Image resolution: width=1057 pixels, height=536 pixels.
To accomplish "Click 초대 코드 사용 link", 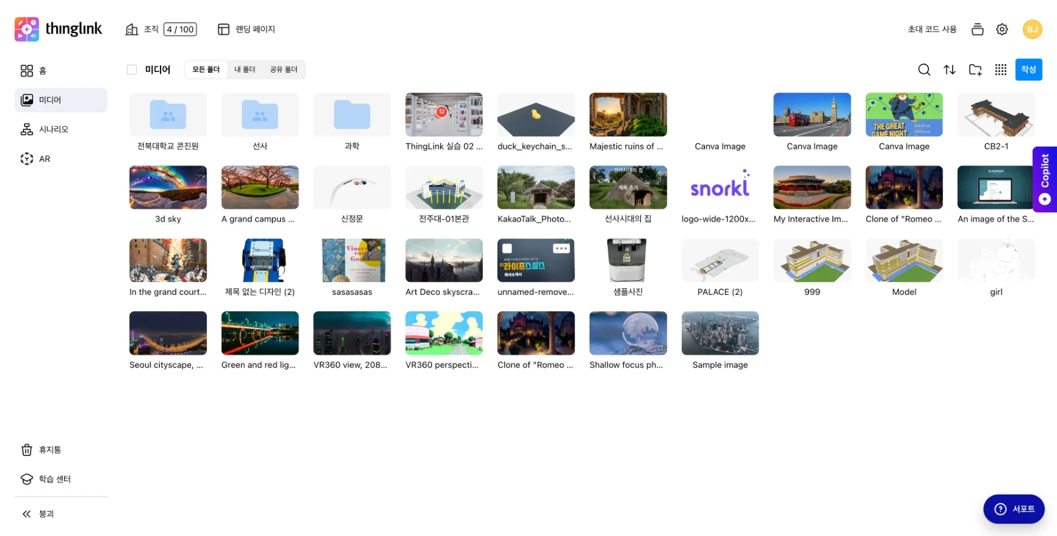I will pos(931,29).
